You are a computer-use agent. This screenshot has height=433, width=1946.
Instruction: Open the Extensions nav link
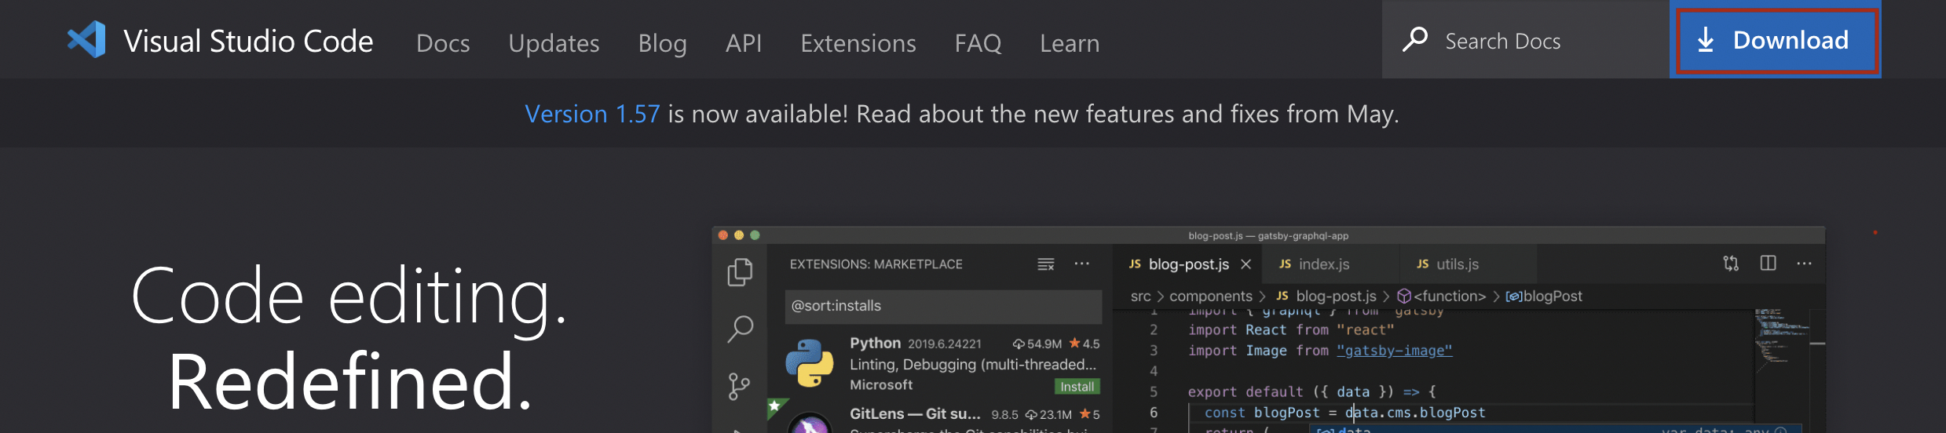858,43
